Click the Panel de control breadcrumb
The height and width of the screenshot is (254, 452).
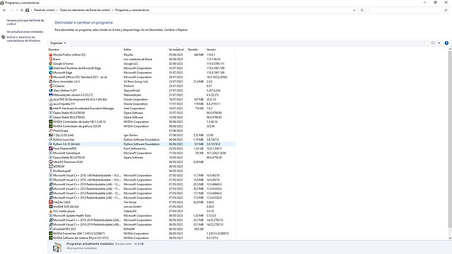[x=44, y=10]
